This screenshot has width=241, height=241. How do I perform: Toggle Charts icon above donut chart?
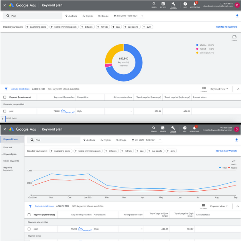[x=234, y=38]
